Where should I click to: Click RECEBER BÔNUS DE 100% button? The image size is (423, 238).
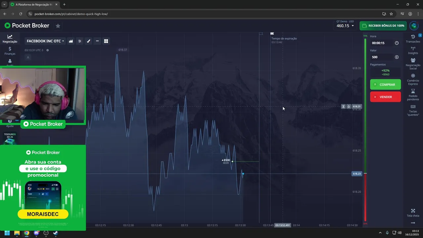[383, 26]
